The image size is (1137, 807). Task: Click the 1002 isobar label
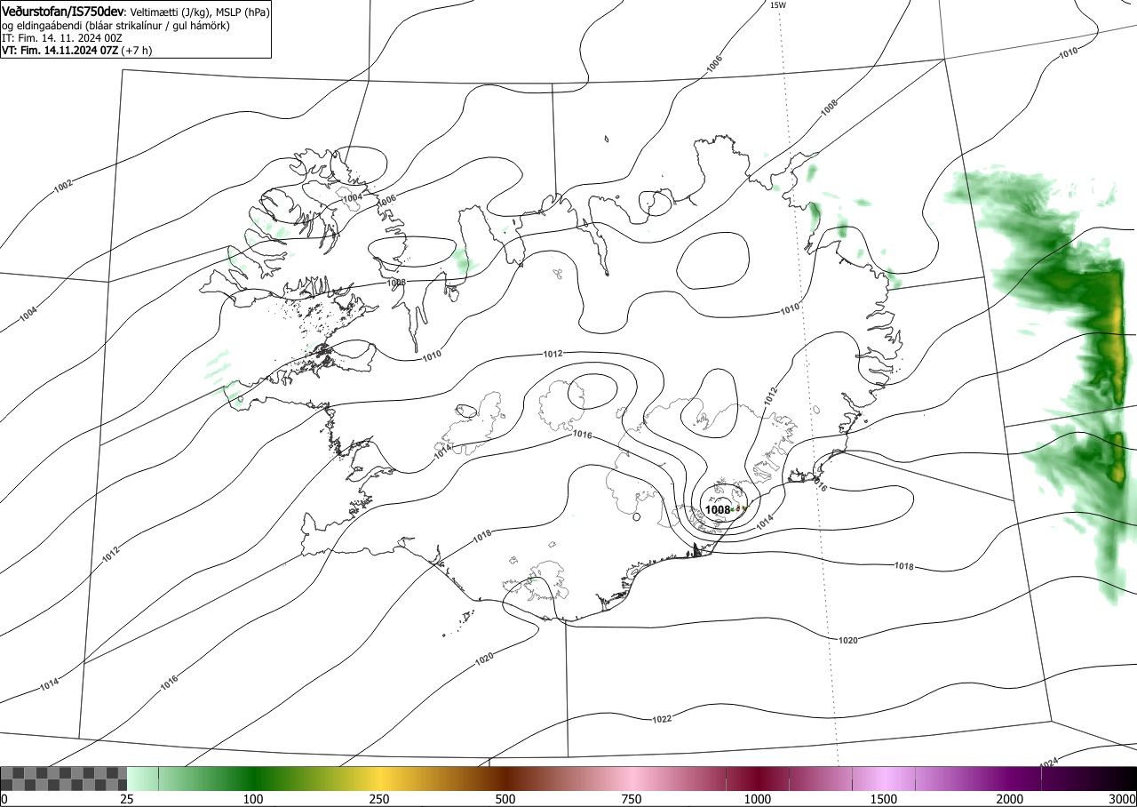(x=63, y=186)
